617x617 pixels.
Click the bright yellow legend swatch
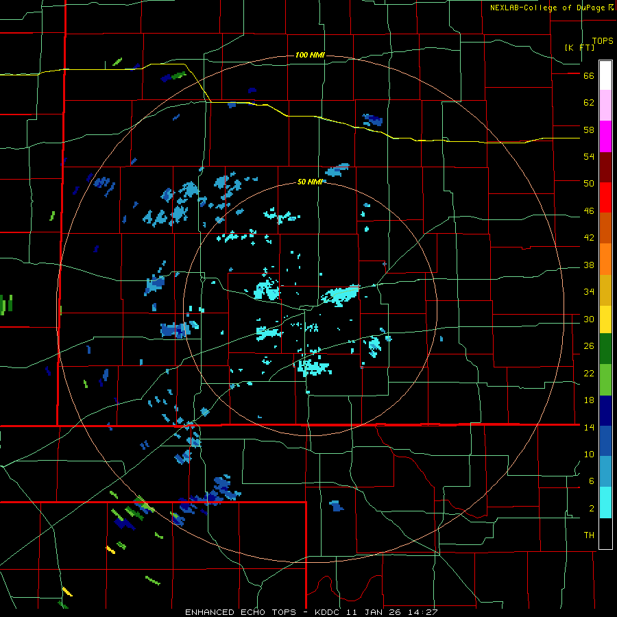click(605, 319)
